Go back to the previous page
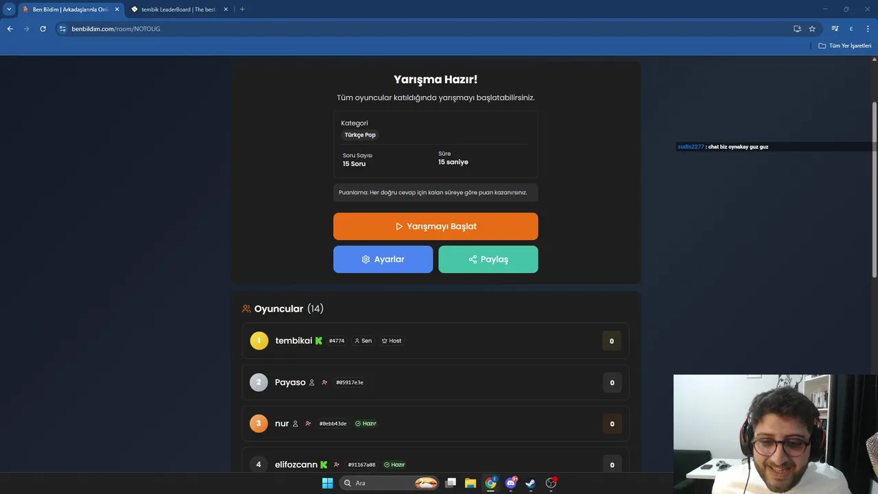This screenshot has width=878, height=494. tap(10, 29)
